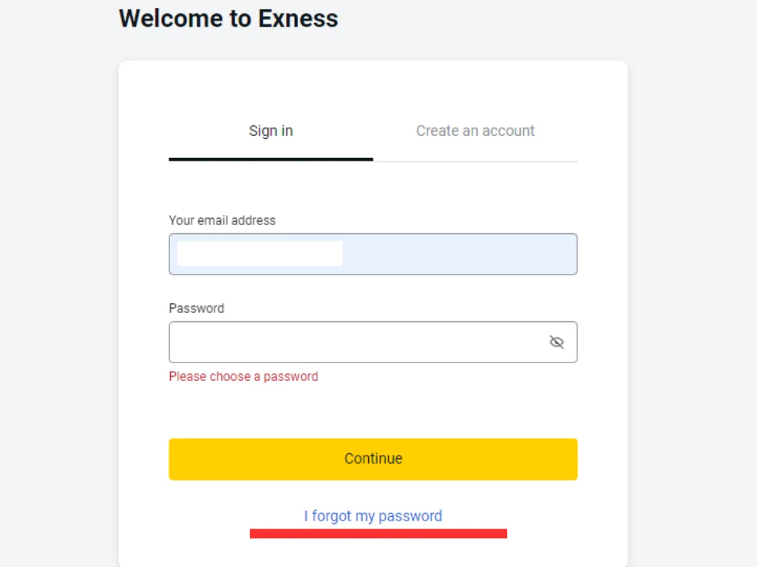The image size is (757, 567).
Task: Click the Your email address label
Action: pyautogui.click(x=222, y=220)
